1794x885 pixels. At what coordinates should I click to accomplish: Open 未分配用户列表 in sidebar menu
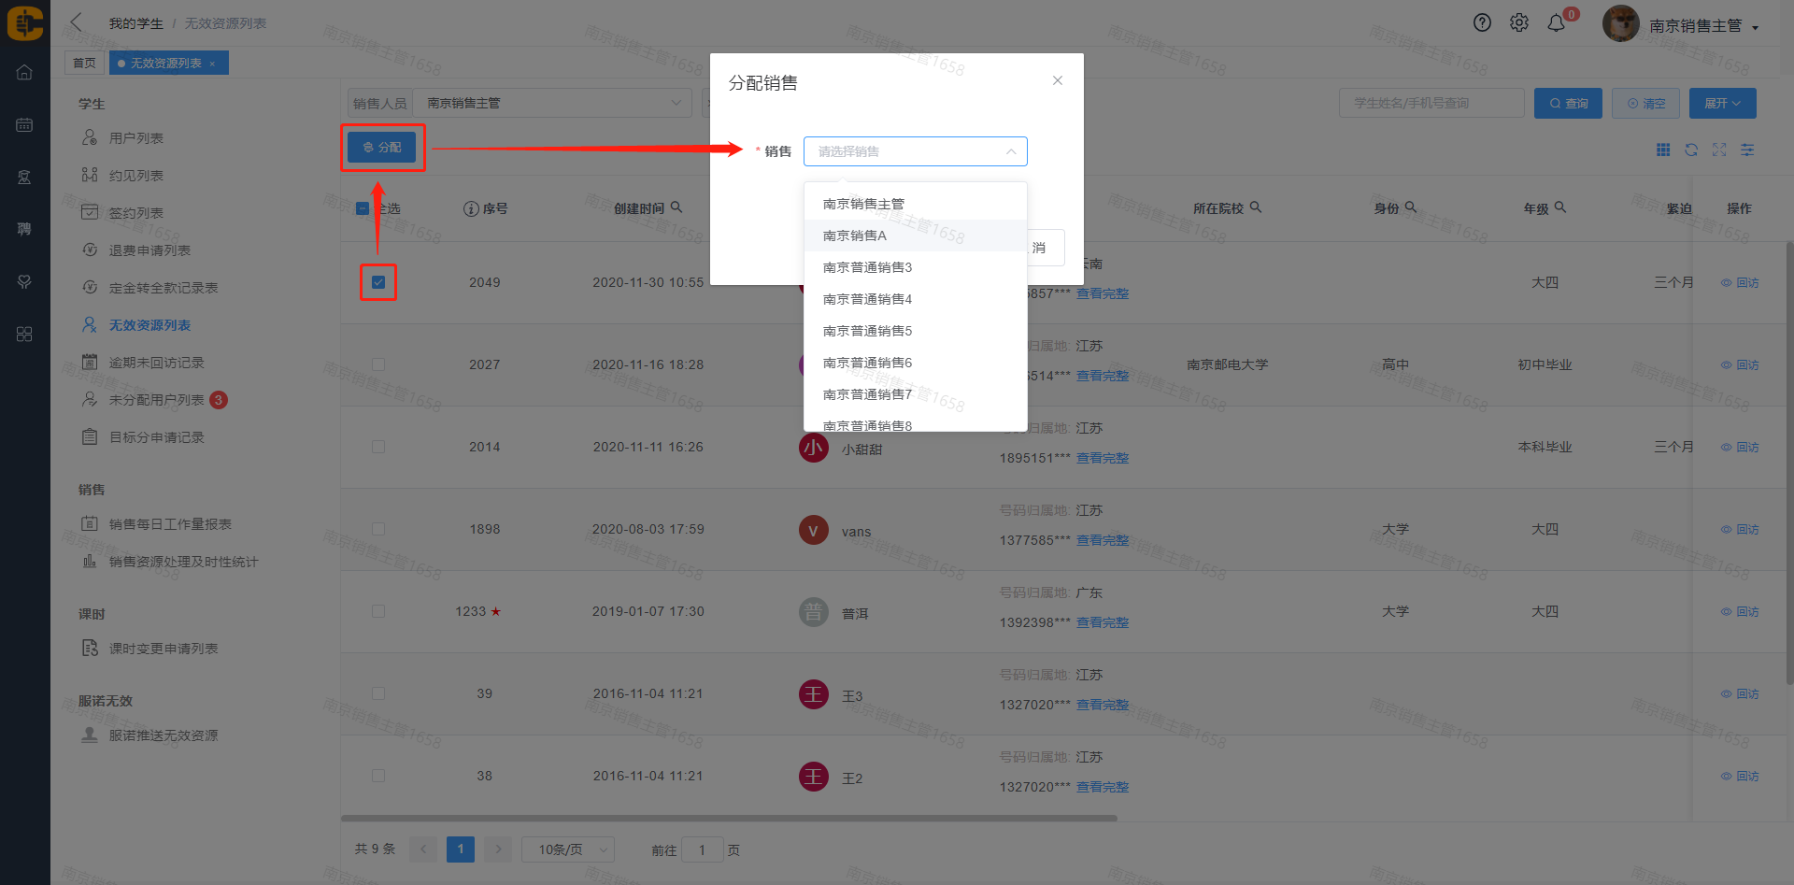(156, 400)
